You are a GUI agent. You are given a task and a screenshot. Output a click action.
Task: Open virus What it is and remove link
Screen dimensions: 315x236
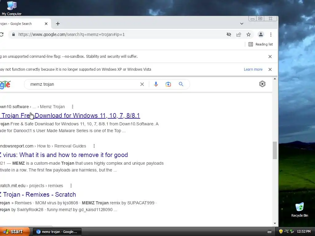64,155
